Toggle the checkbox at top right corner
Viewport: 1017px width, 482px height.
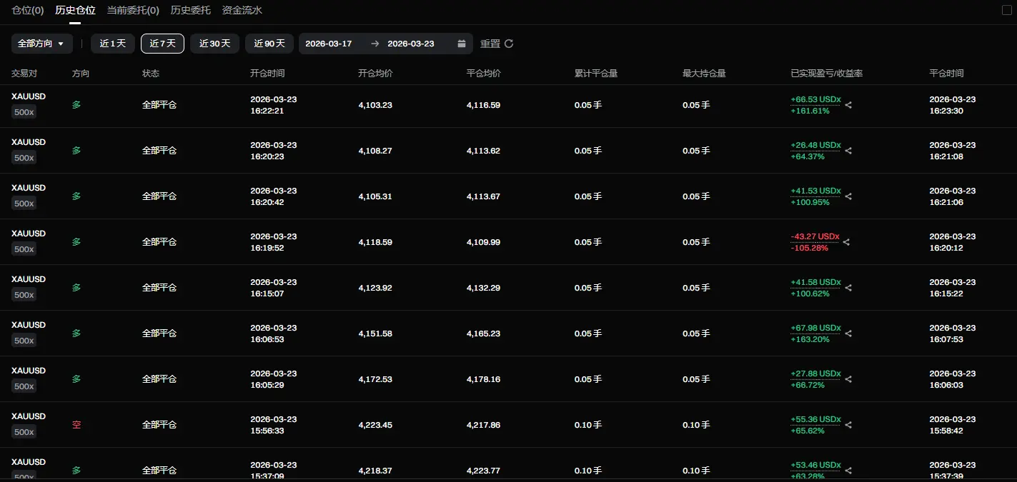pyautogui.click(x=1007, y=10)
